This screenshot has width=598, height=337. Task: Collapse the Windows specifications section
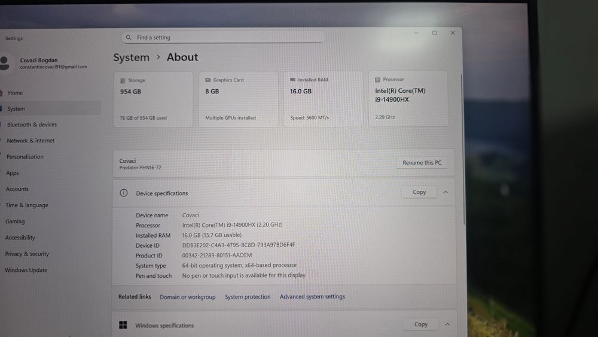447,324
